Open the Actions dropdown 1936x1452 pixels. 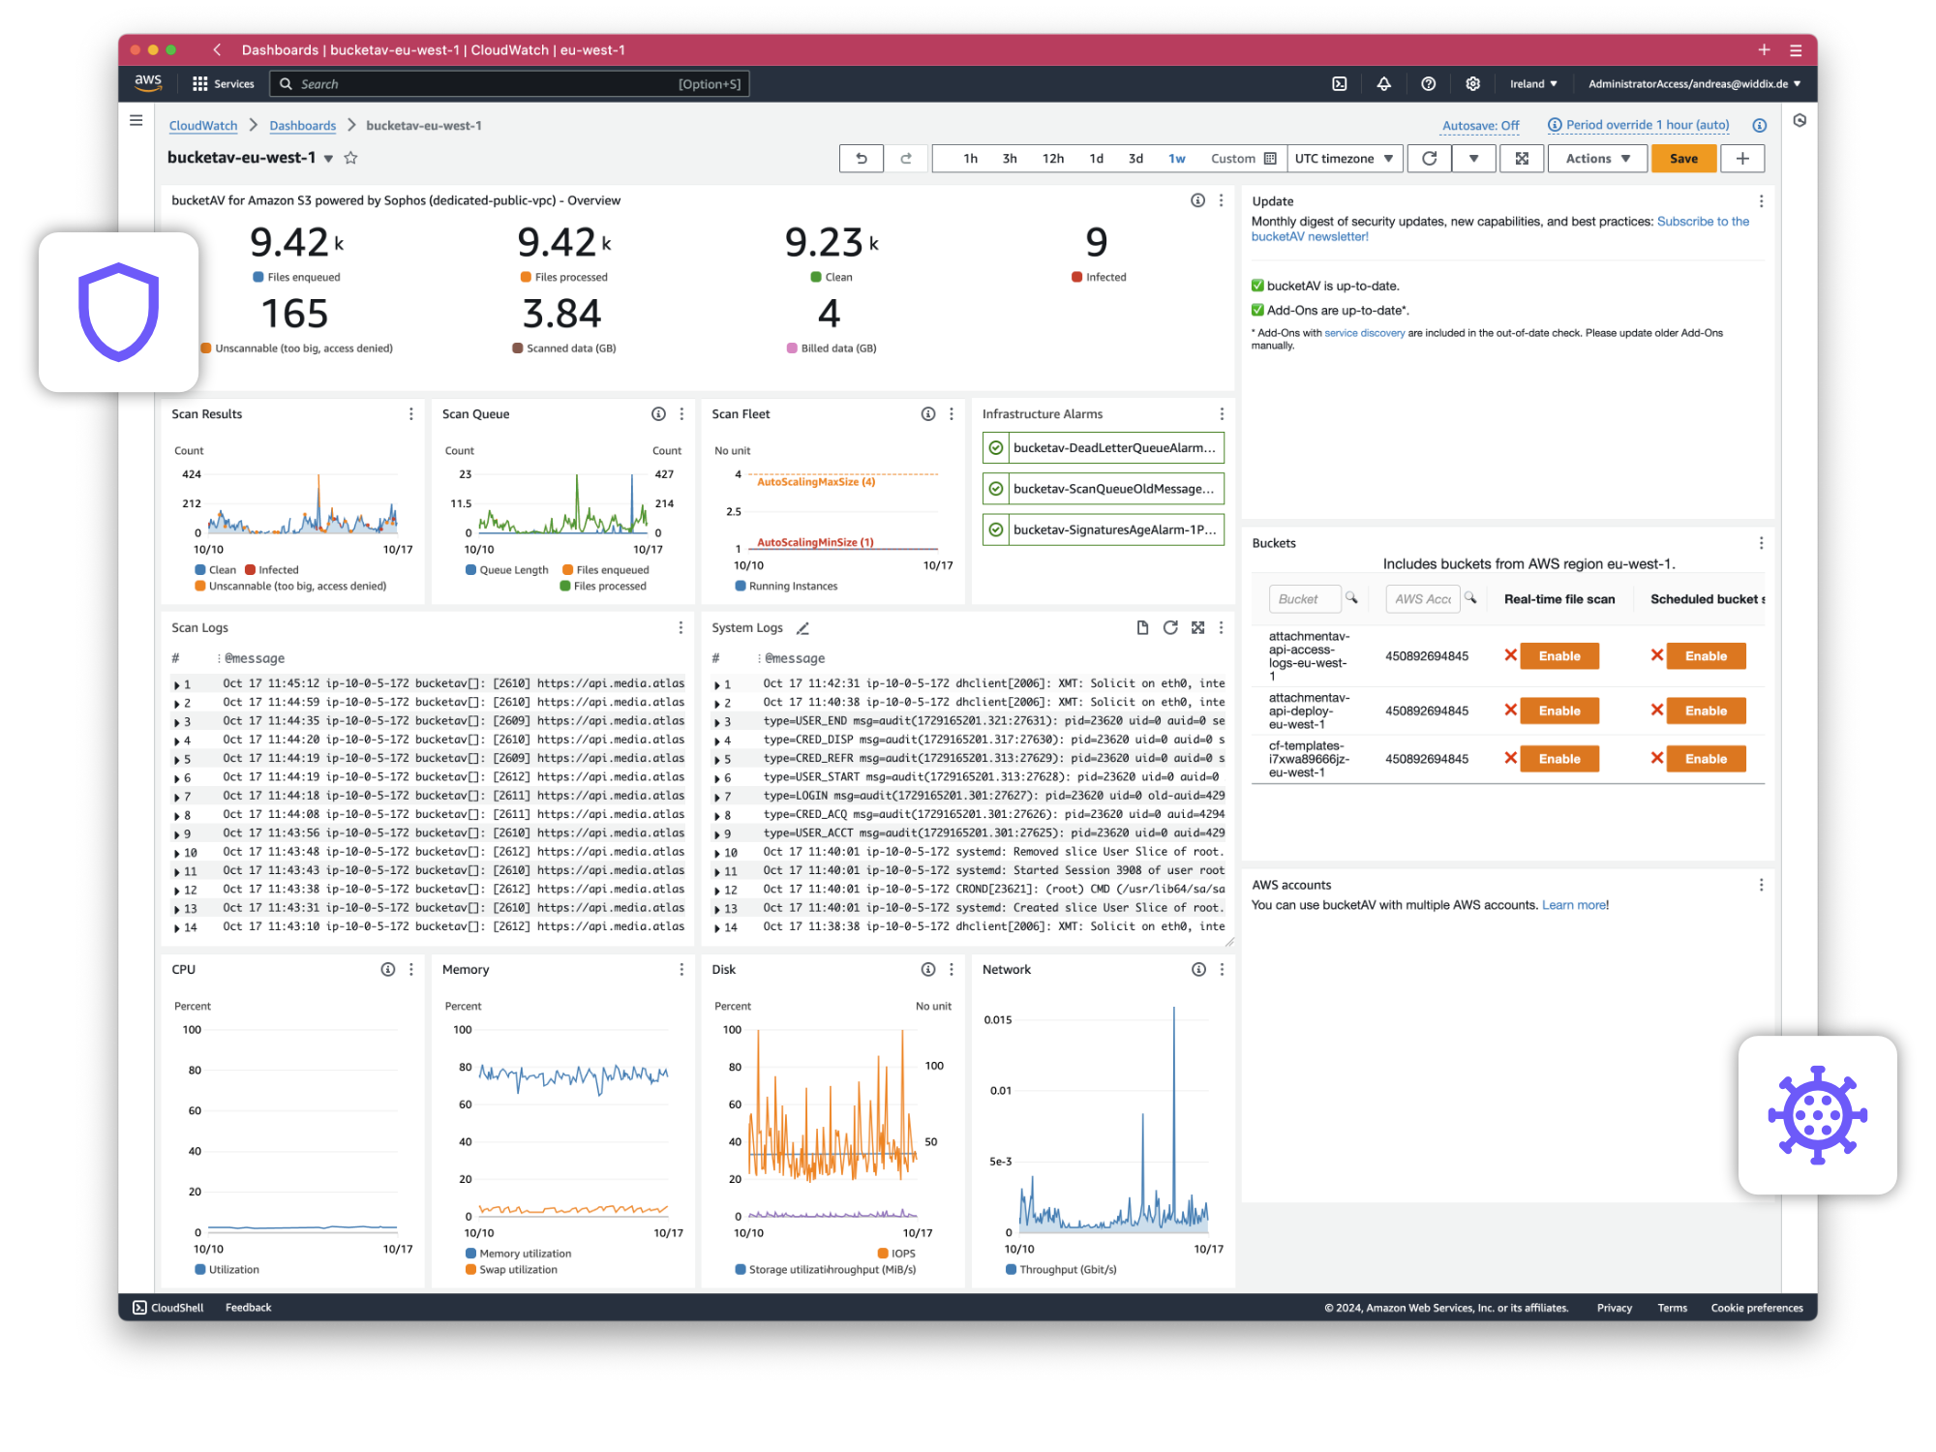pos(1598,159)
